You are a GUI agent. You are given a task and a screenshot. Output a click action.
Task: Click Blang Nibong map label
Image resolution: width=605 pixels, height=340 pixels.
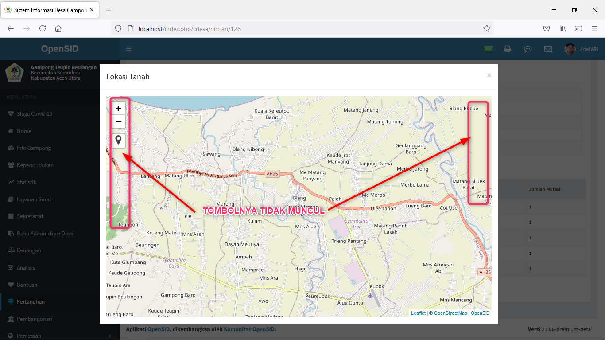(248, 149)
